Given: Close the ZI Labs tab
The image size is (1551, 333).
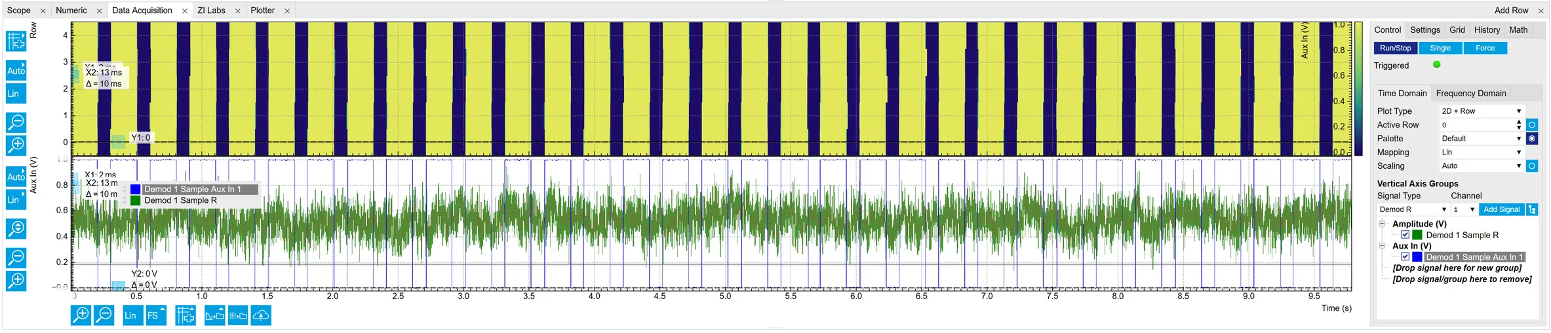Looking at the screenshot, I should click(237, 11).
